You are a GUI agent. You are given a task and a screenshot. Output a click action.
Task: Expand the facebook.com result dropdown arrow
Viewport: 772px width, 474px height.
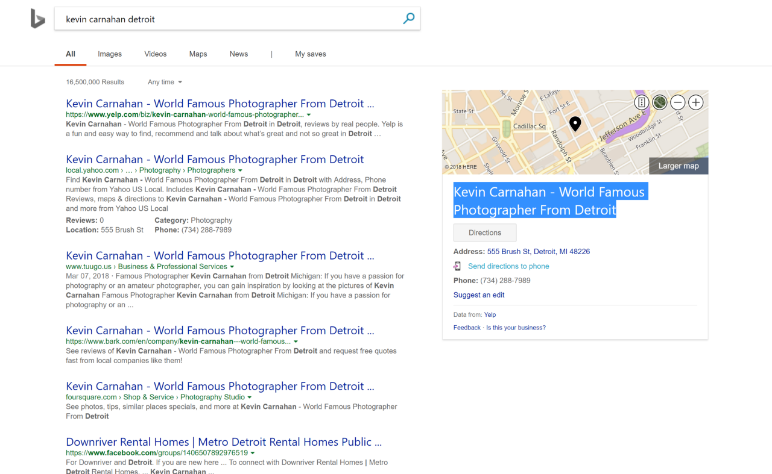click(x=252, y=453)
